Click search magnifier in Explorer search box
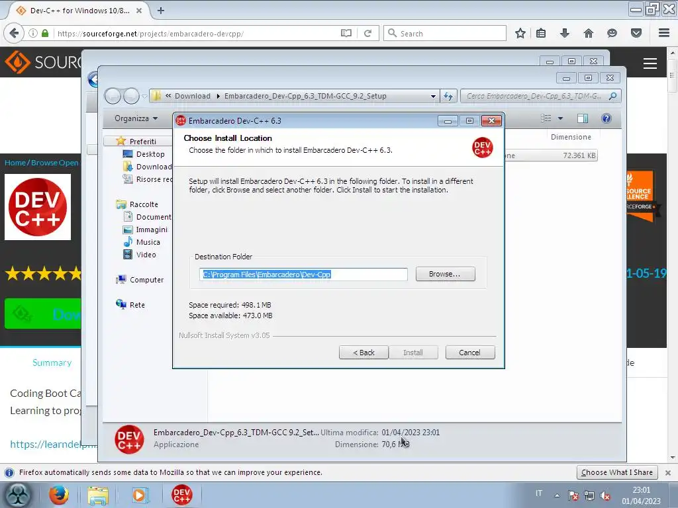Viewport: 678px width, 508px height. [612, 96]
